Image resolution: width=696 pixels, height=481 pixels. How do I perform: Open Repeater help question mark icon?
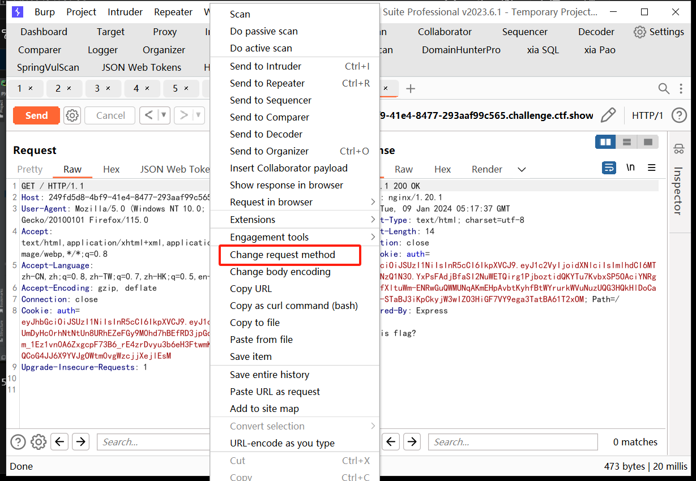point(679,115)
